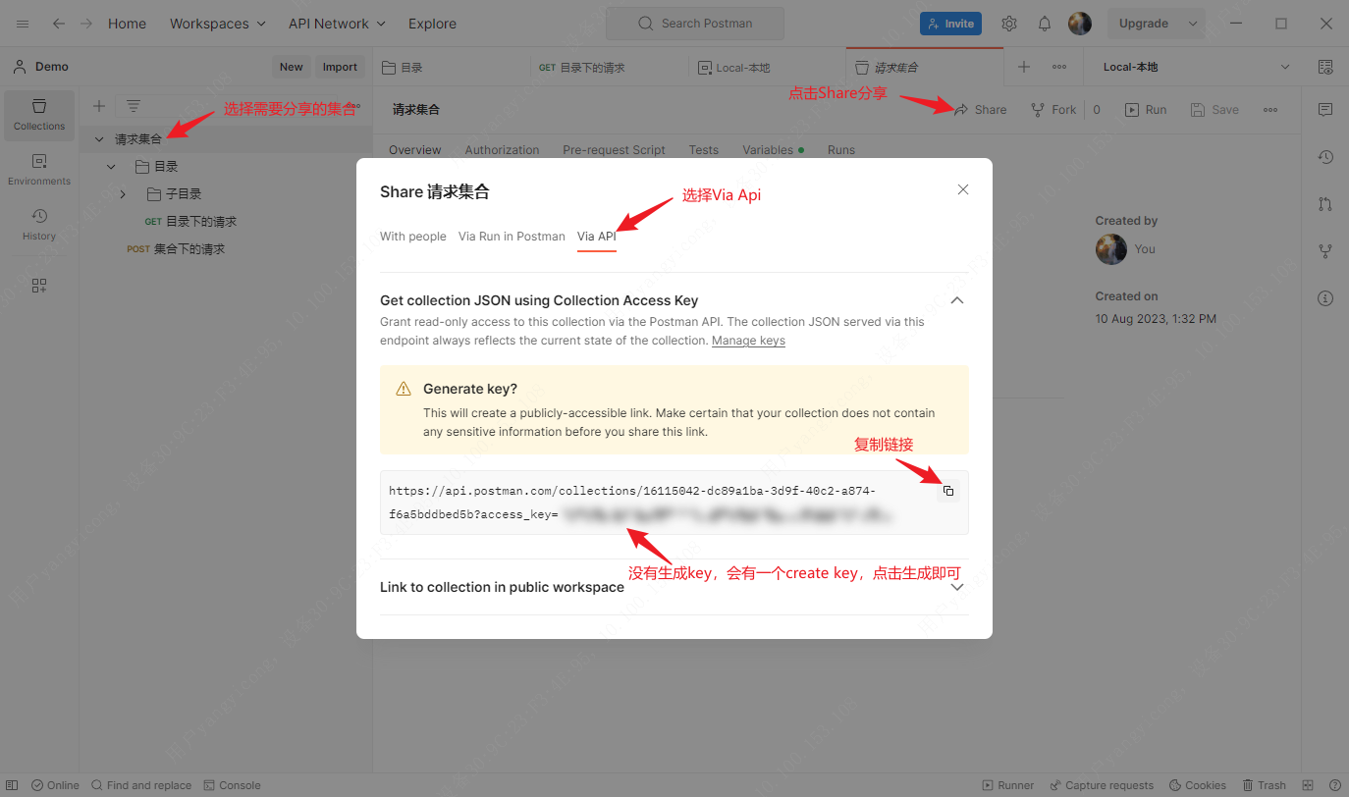Open the hamburger menu icon
This screenshot has width=1349, height=797.
[23, 24]
